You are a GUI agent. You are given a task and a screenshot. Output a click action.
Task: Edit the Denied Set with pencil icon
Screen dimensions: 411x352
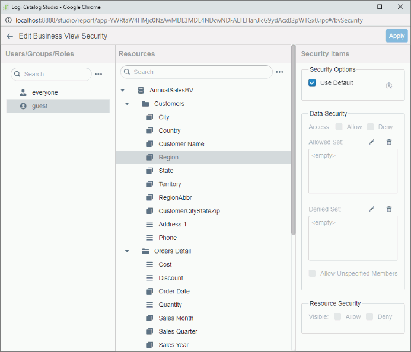click(x=371, y=209)
